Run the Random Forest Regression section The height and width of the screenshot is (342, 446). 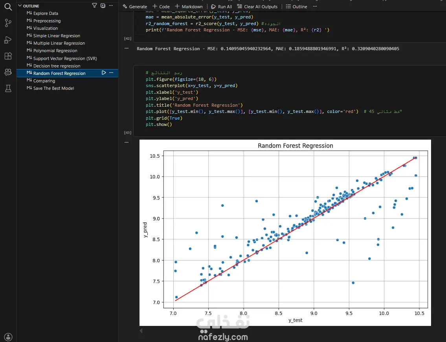pyautogui.click(x=104, y=73)
